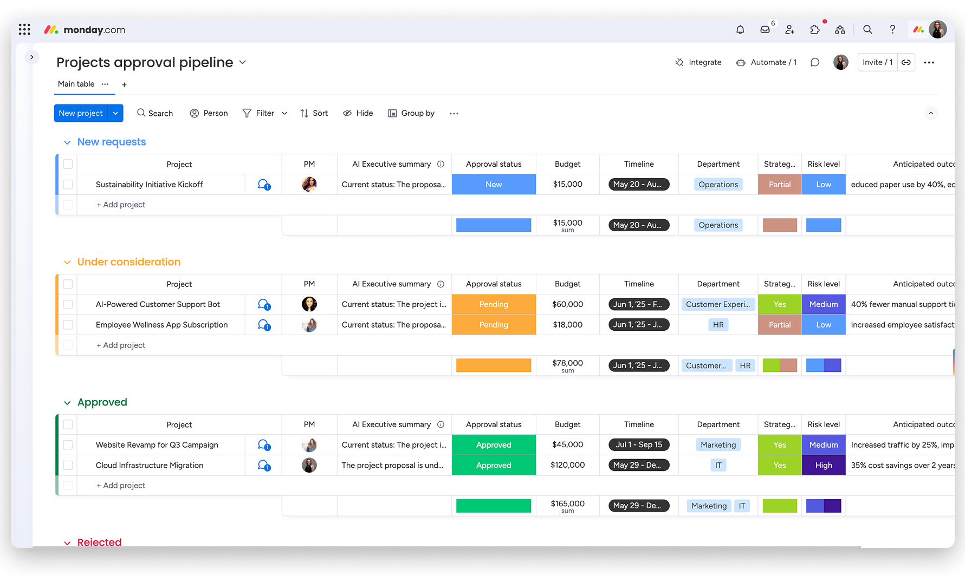Open updates bubble for Cloud Infrastructure Migration
This screenshot has width=965, height=576.
point(264,466)
